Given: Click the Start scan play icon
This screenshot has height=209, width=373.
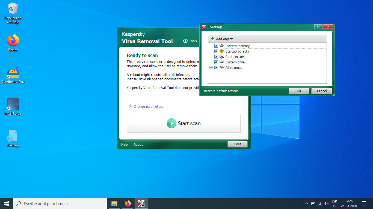Looking at the screenshot, I should click(171, 123).
